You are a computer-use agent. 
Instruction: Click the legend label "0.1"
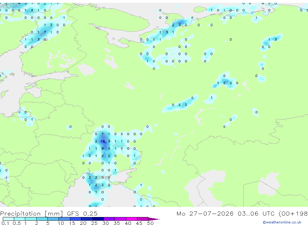5,223
